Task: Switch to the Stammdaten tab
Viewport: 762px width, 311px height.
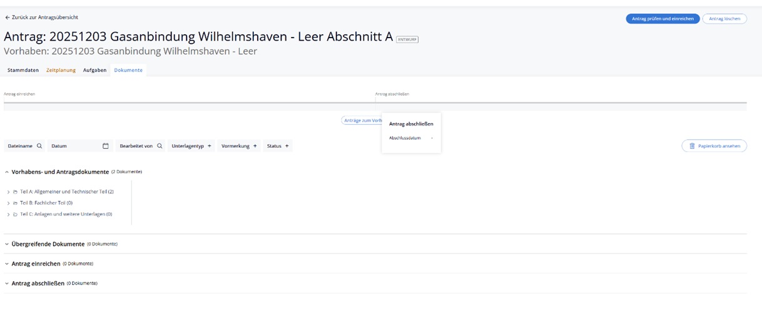Action: pos(23,71)
